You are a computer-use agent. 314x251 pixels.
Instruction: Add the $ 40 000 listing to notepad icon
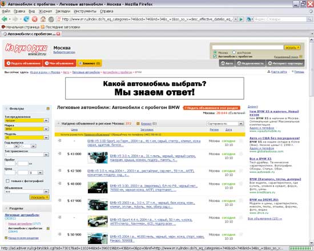60,184
